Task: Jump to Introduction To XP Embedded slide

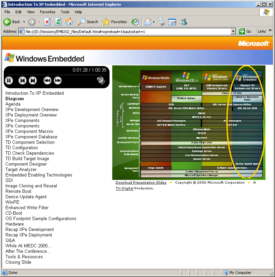Action: click(34, 93)
